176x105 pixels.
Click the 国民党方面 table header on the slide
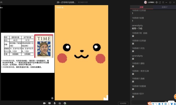point(15,37)
